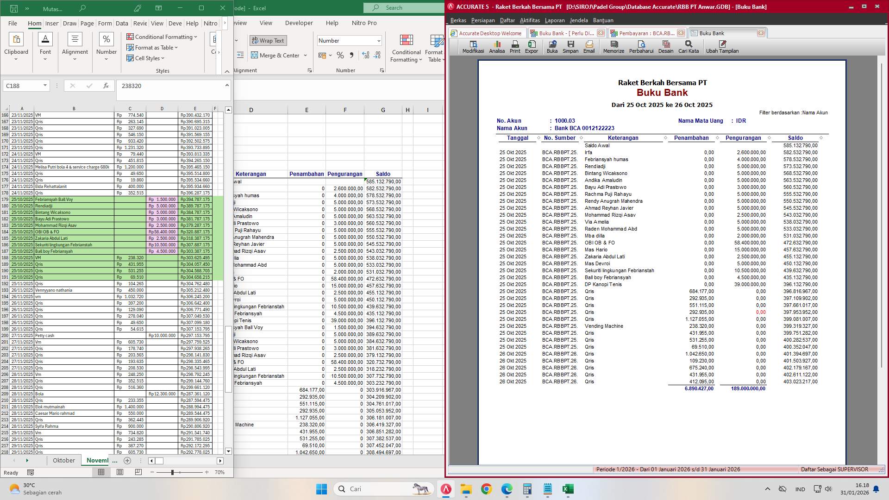
Task: Open the Number Format dropdown
Action: point(350,40)
